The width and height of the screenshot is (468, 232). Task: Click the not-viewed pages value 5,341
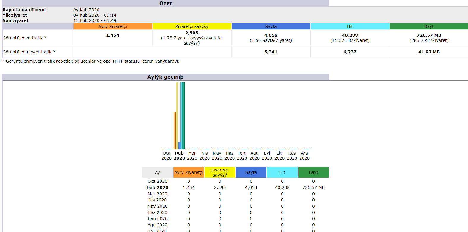[271, 52]
